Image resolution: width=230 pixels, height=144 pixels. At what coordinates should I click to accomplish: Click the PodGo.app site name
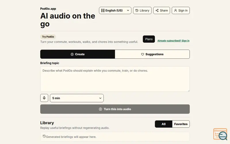tap(48, 9)
